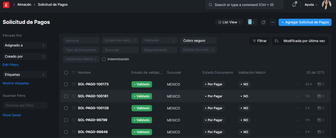
Task: Click the Edit Filters link
Action: click(10, 65)
